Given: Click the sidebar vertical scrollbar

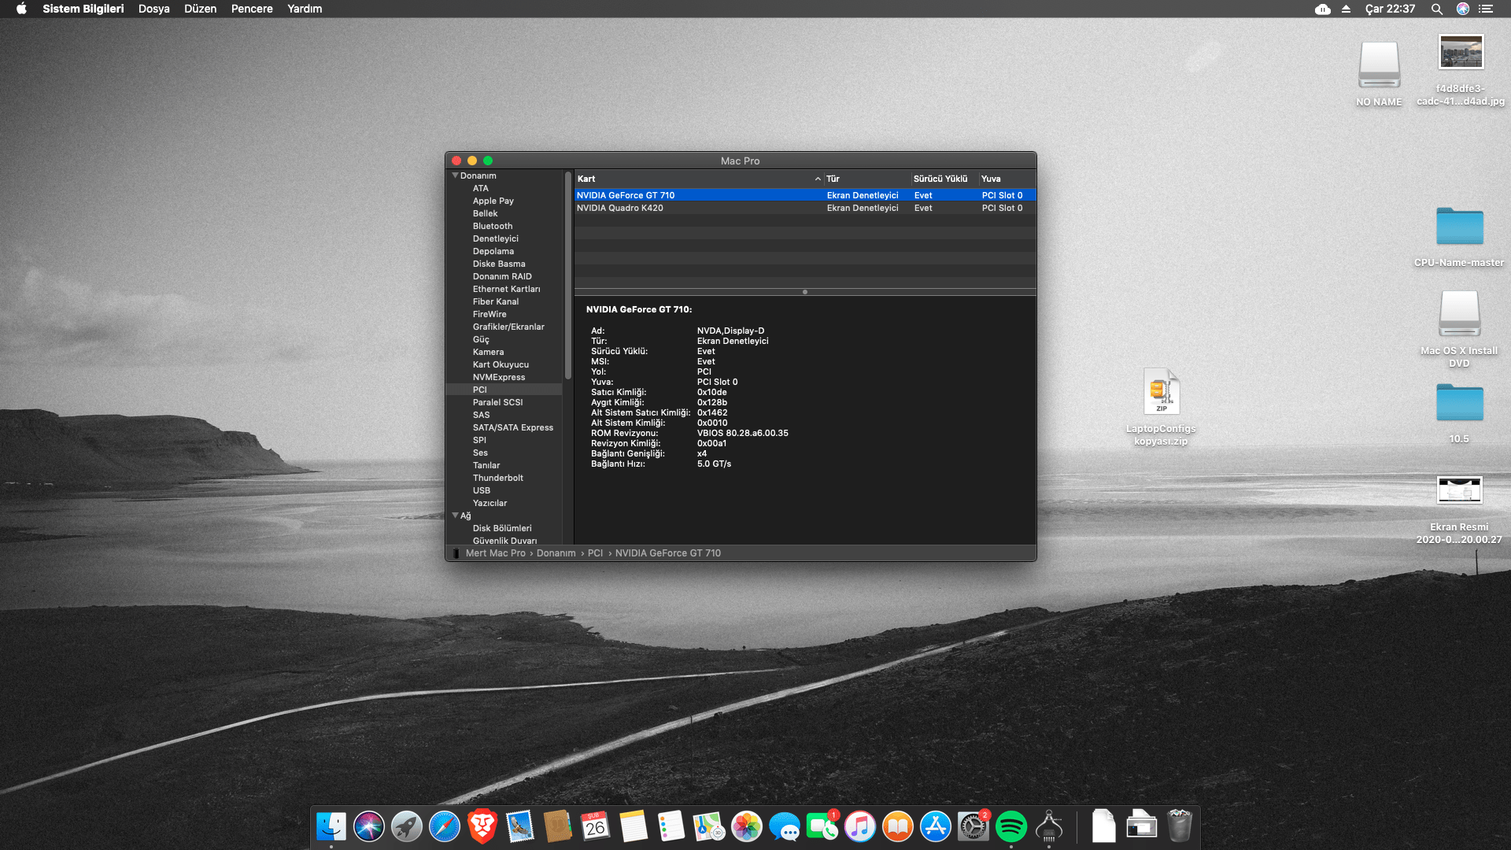Looking at the screenshot, I should (x=567, y=275).
